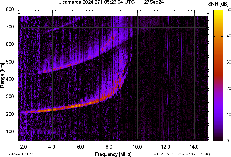Click the 300 tick on the range axis
The width and height of the screenshot is (231, 157).
coord(10,97)
